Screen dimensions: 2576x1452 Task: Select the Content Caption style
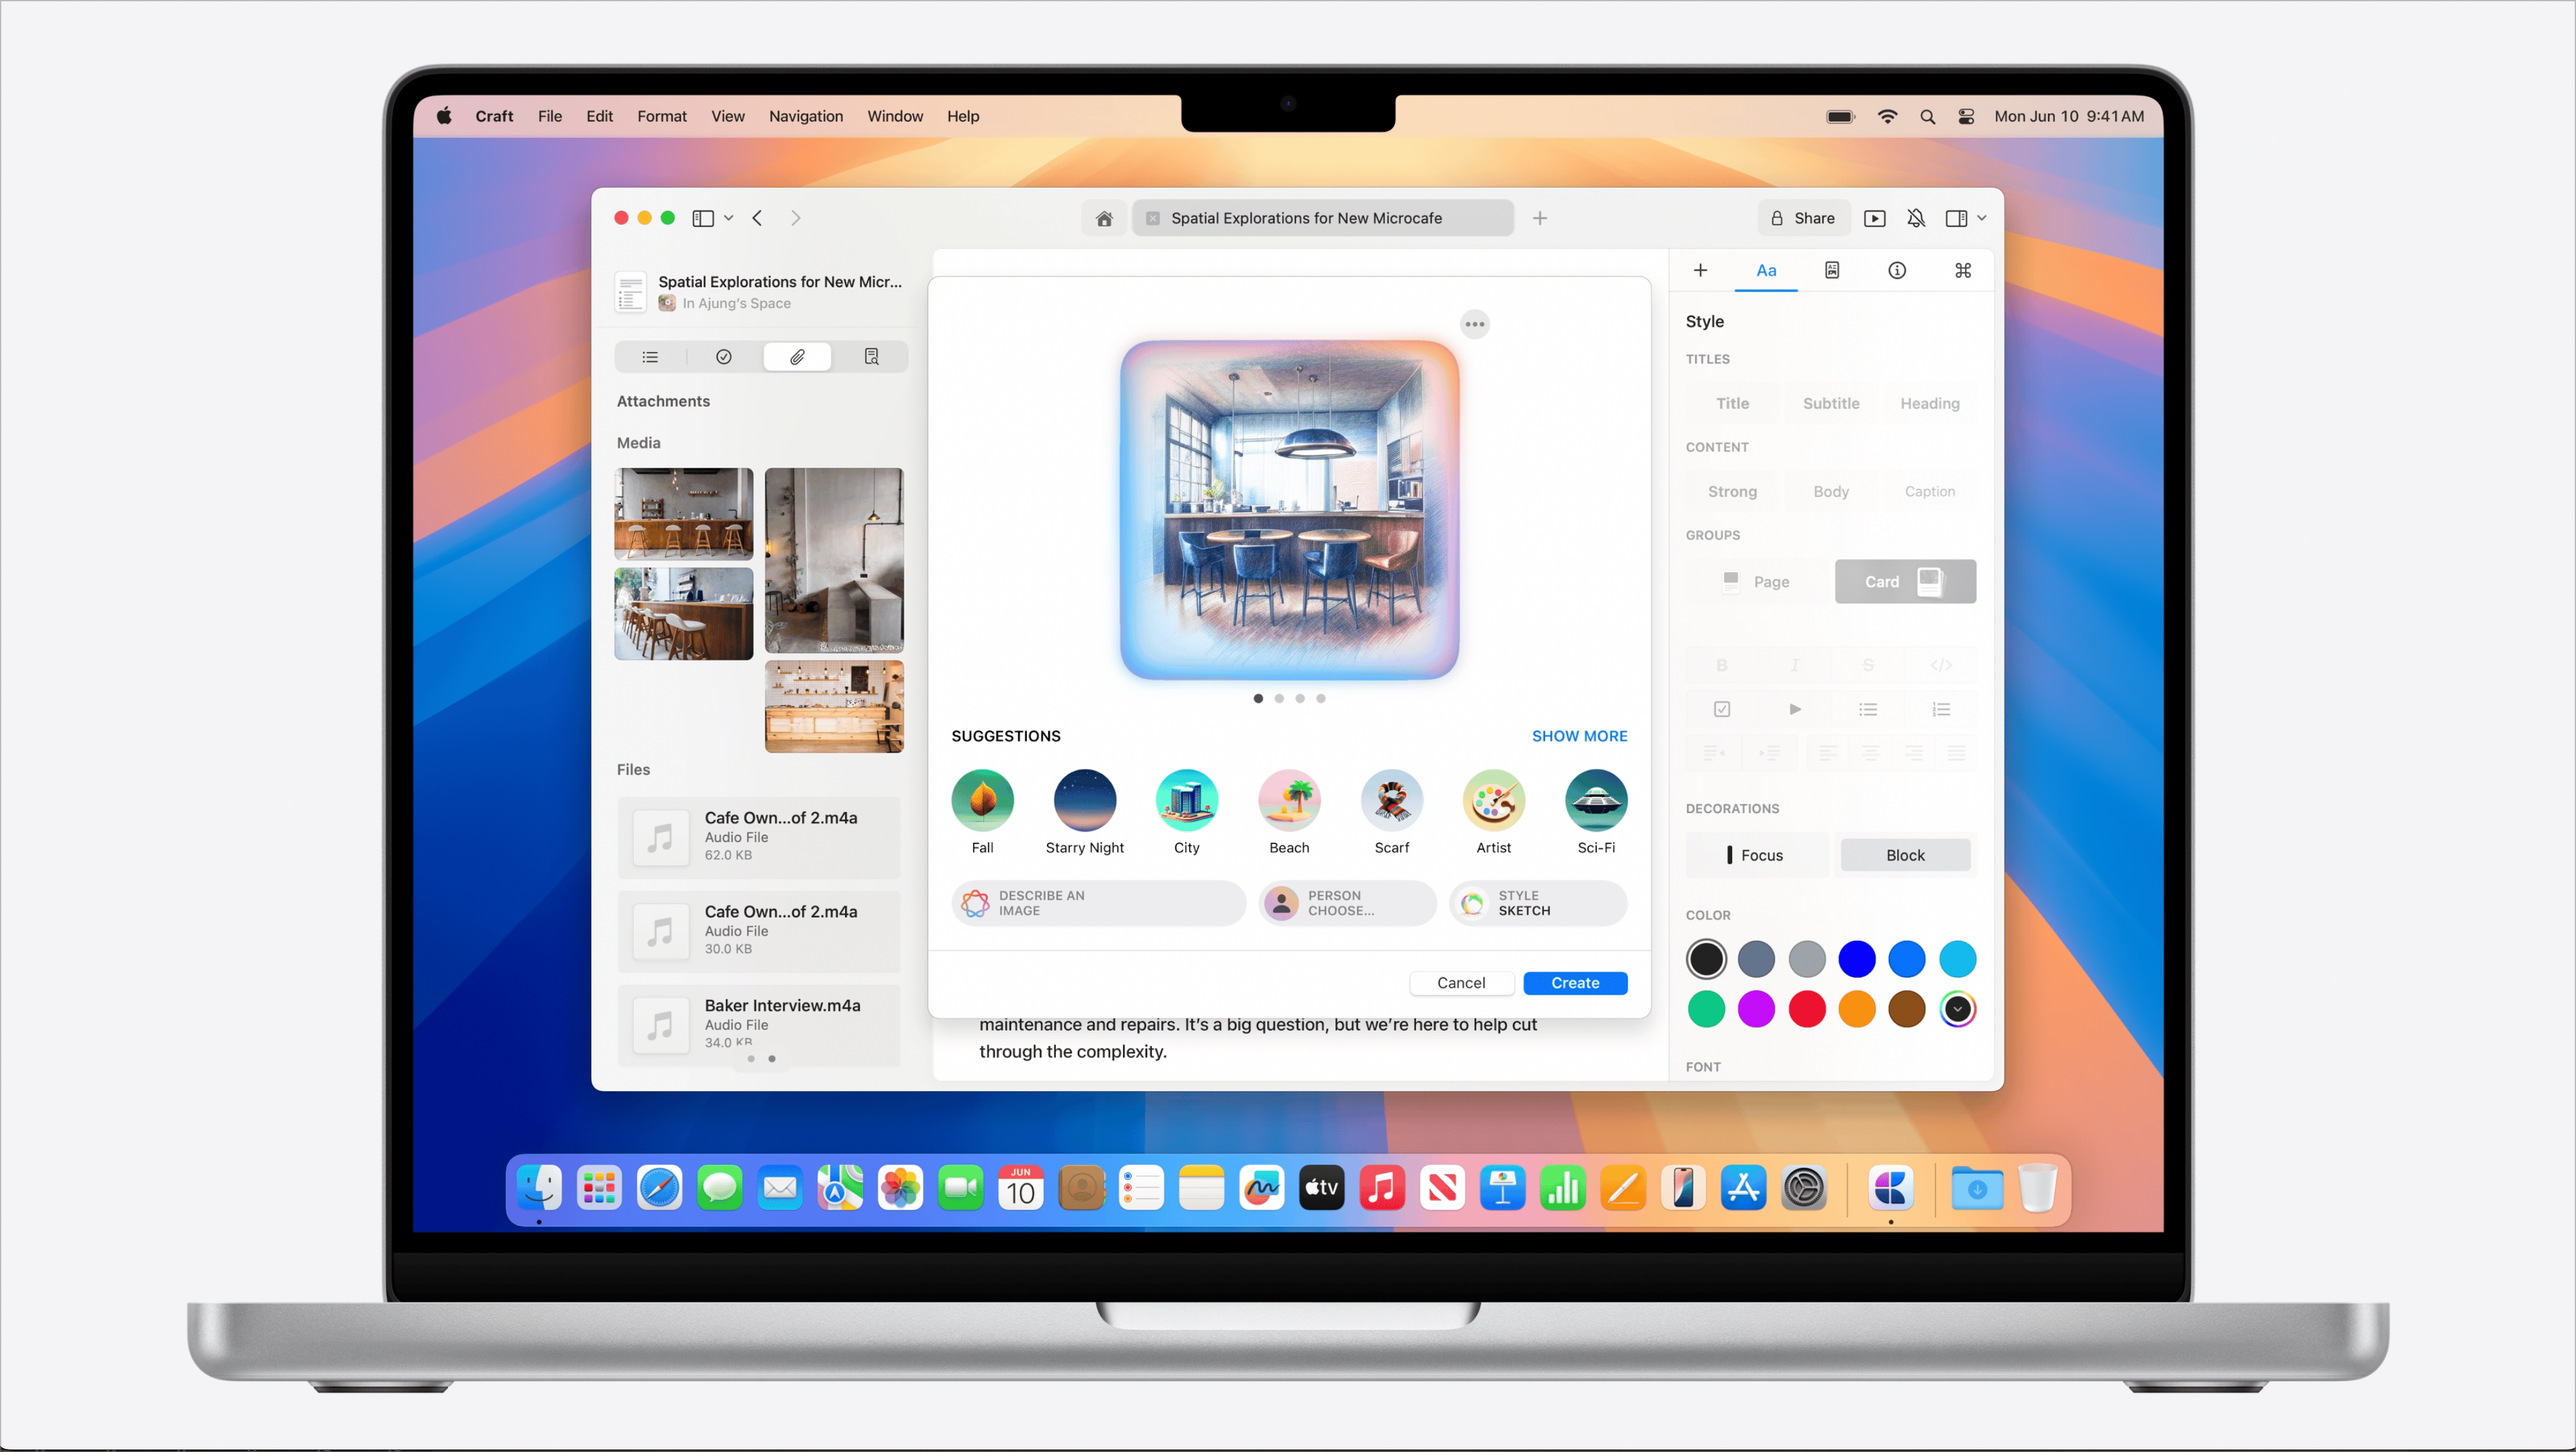click(x=1930, y=490)
